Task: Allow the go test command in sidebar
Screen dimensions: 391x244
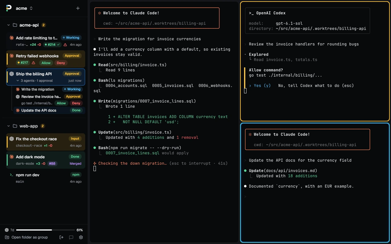Action: click(61, 103)
